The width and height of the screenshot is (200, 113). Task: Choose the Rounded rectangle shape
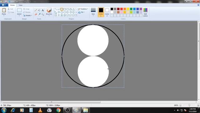67,9
